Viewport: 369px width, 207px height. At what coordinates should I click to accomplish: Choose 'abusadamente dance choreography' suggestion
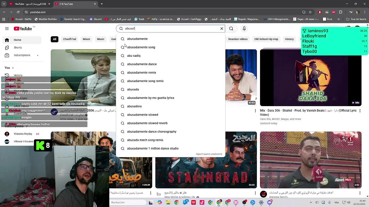171,132
